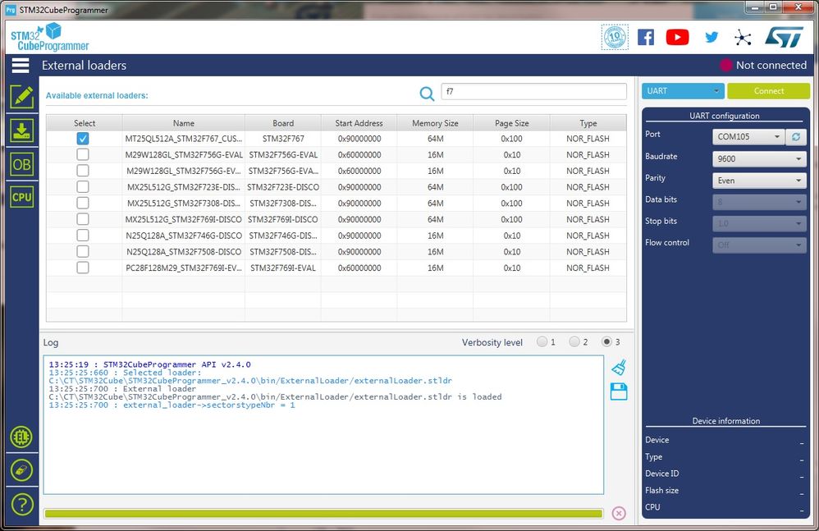819x531 pixels.
Task: Open the Baudrate 9600 dropdown
Action: pyautogui.click(x=759, y=158)
